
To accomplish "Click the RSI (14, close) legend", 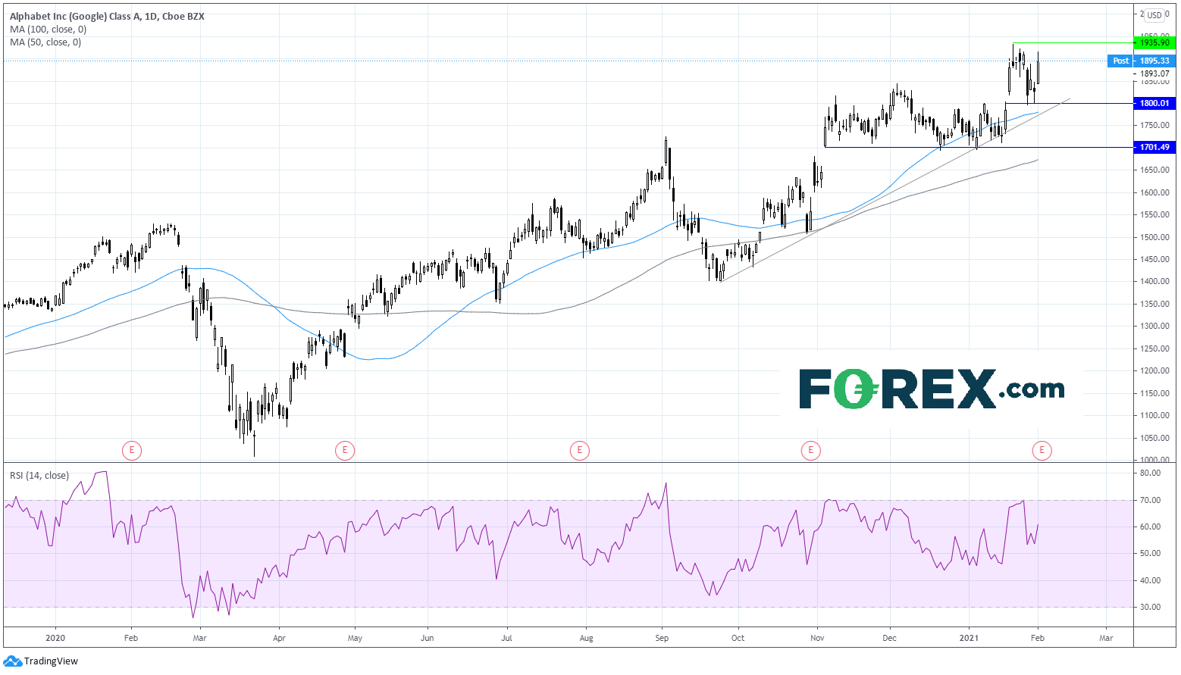I will [x=39, y=476].
